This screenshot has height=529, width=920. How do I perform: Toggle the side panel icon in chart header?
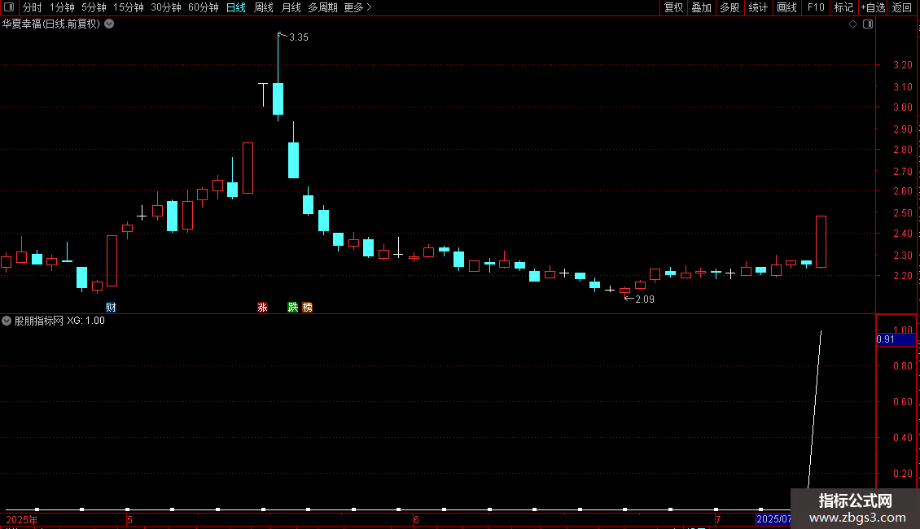(x=868, y=24)
